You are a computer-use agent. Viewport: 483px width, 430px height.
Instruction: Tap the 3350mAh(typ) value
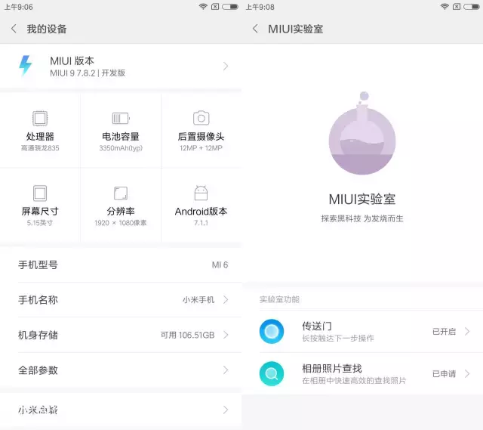point(121,148)
